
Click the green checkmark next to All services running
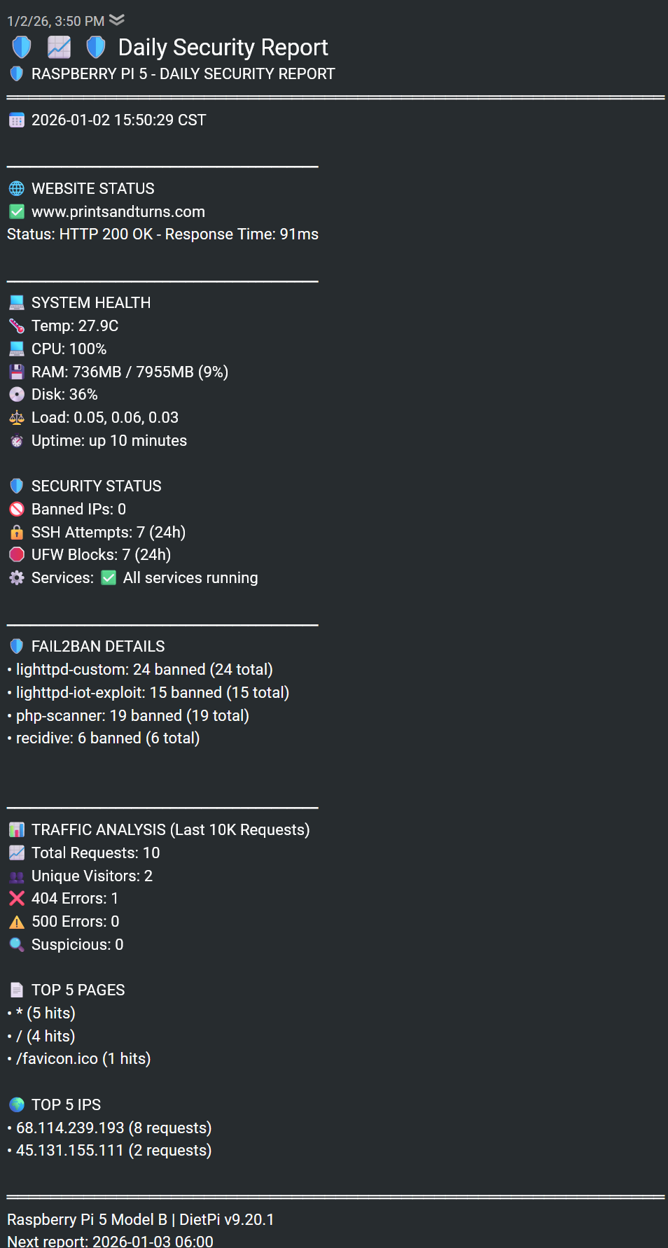pos(109,577)
